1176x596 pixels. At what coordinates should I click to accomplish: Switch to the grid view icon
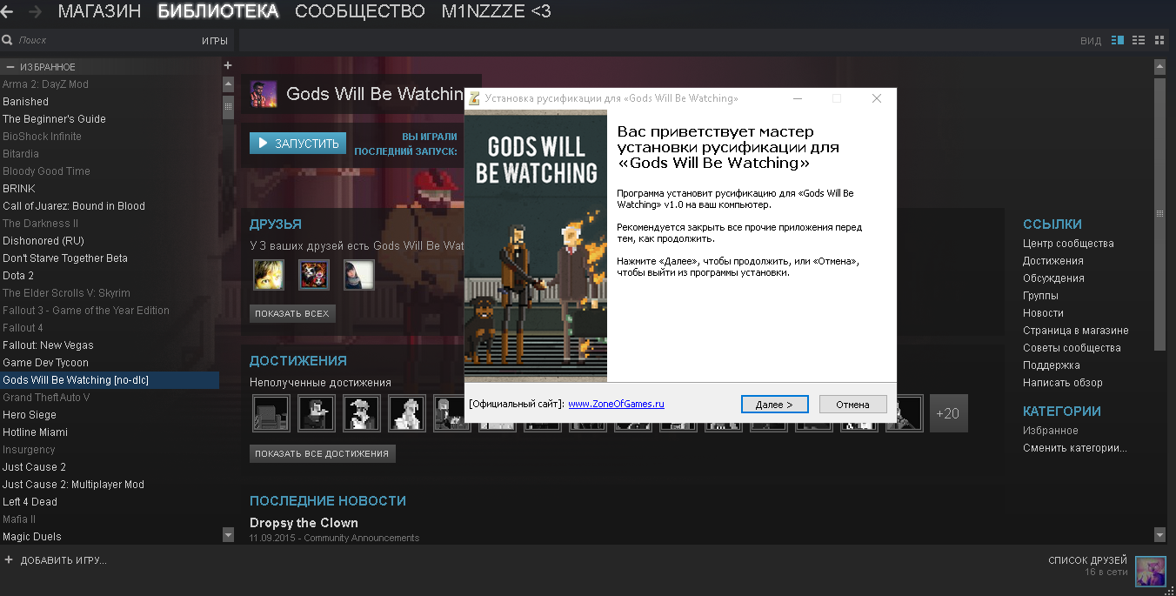[x=1159, y=40]
